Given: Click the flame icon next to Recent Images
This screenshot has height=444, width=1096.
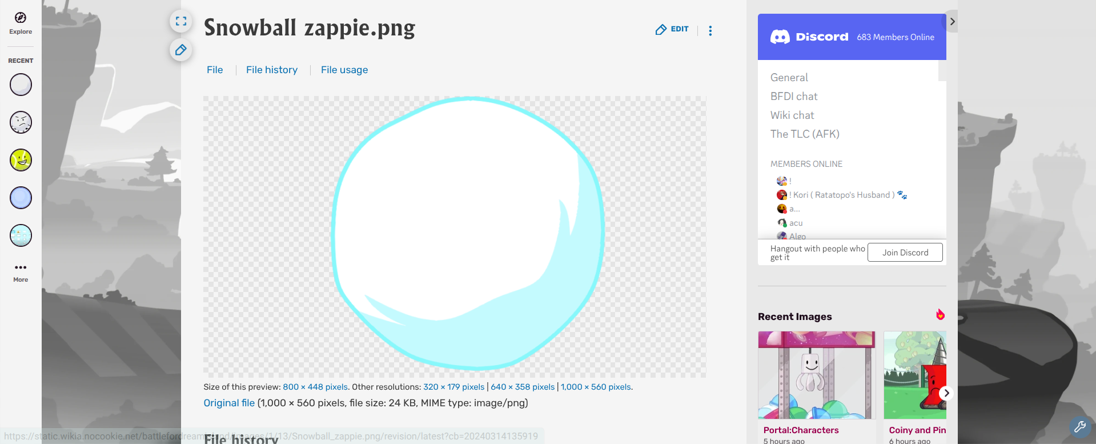Looking at the screenshot, I should (x=940, y=314).
